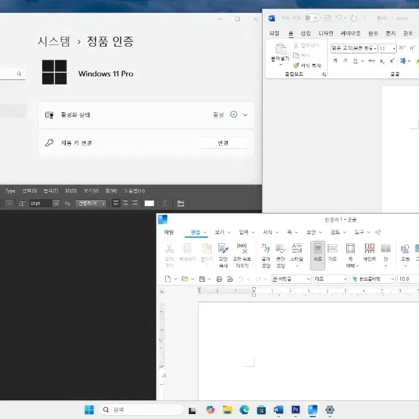Open clipboard dialog launcher in Word
The height and width of the screenshot is (419, 419).
coord(324,74)
